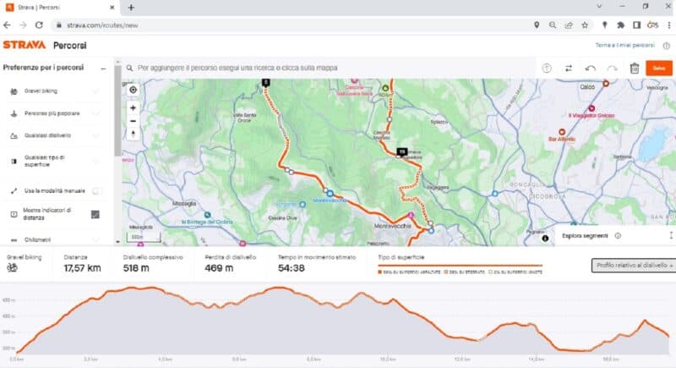Toggle 'Mostra indicatori di distanza' checkbox
Screen dimensions: 676x368
coord(95,214)
